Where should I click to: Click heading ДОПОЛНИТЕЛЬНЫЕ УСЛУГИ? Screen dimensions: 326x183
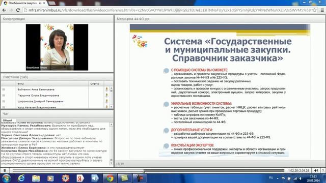coord(192,130)
